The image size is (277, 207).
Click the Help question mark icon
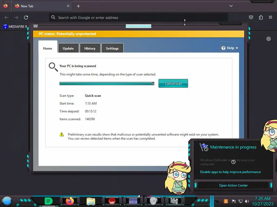point(223,48)
